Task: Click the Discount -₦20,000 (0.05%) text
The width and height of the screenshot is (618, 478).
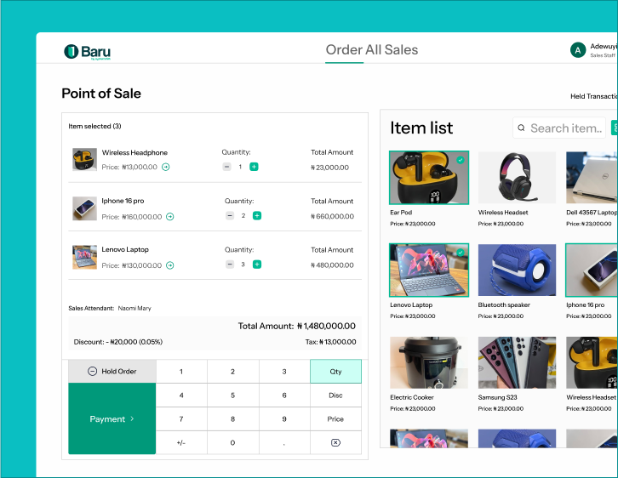Action: (x=117, y=342)
